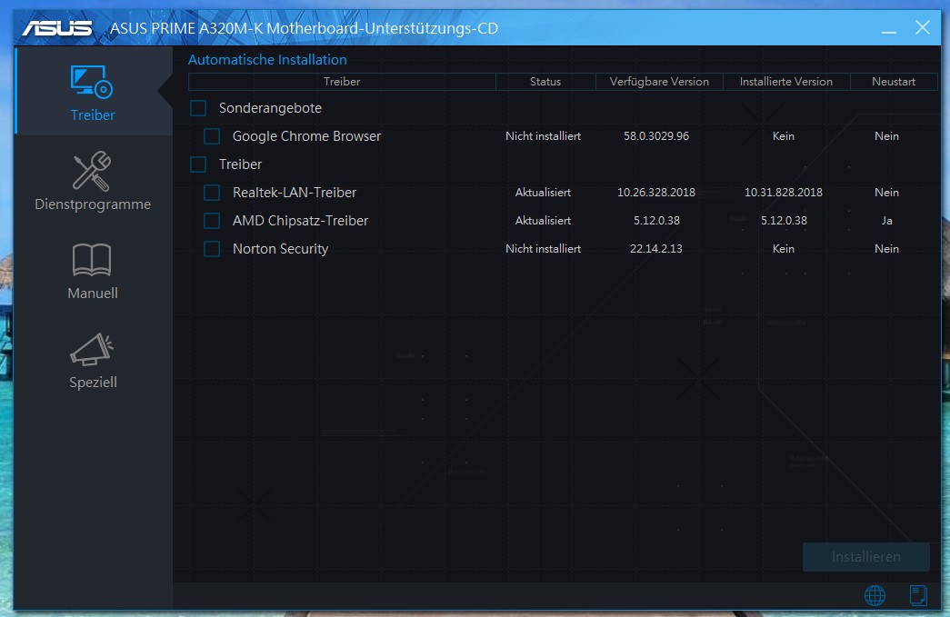Click the globe language icon
The image size is (950, 617).
click(875, 595)
